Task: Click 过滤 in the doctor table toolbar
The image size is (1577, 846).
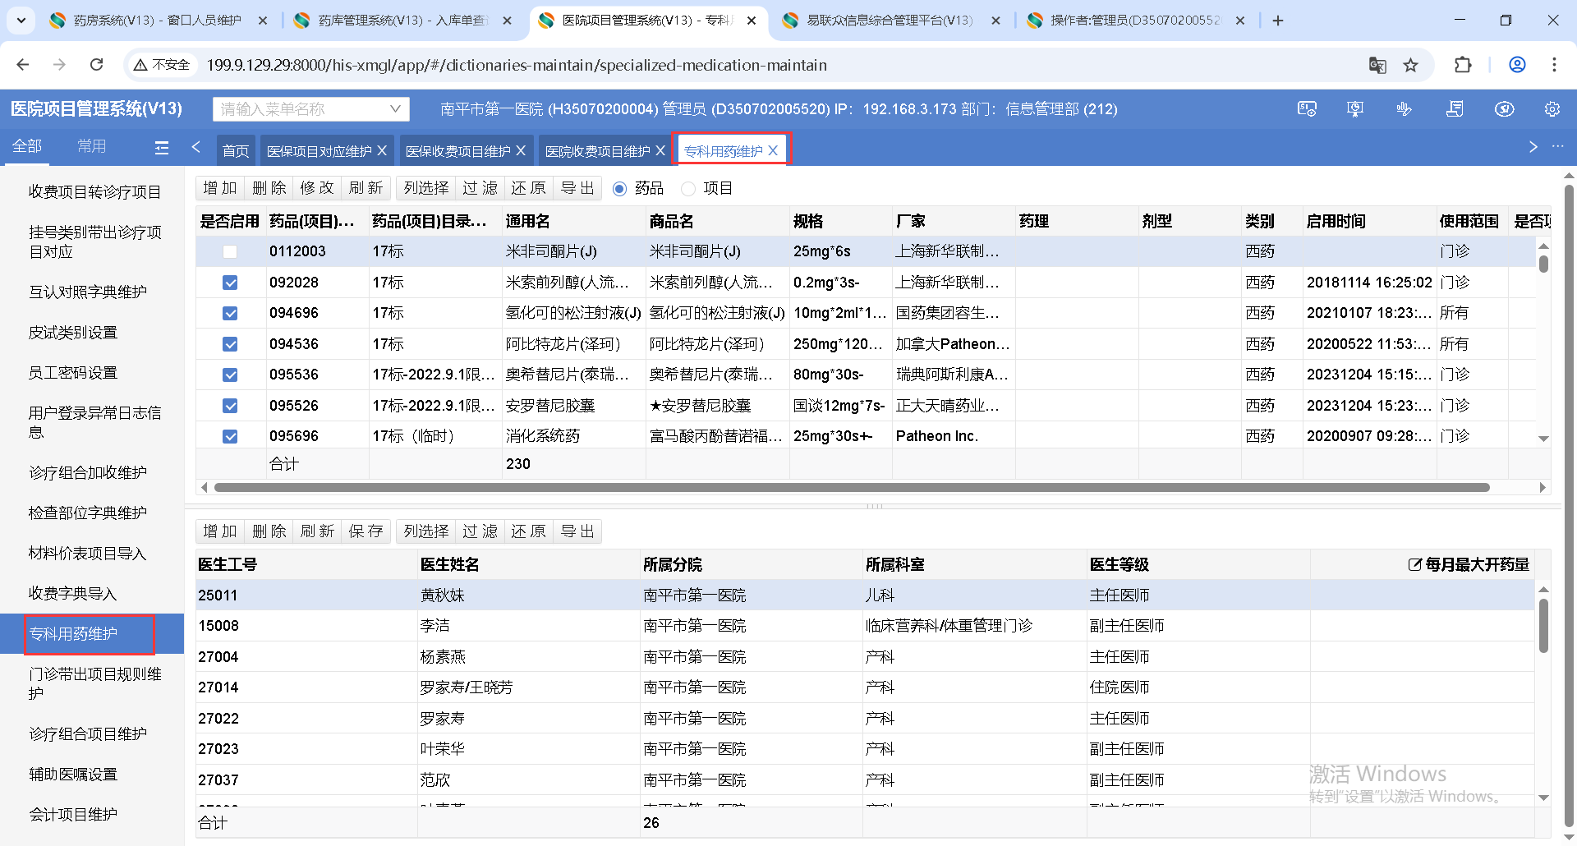Action: click(480, 531)
